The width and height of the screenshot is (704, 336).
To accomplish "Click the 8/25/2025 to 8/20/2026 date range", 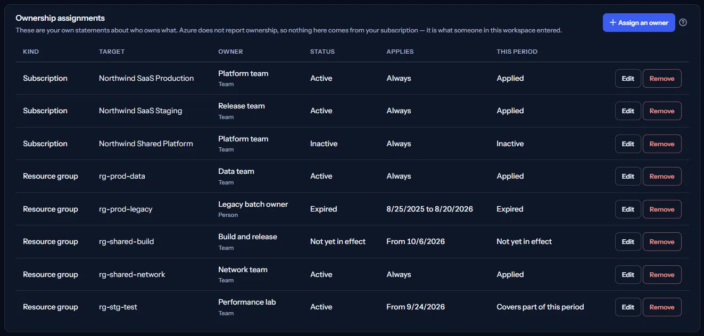I will point(429,209).
